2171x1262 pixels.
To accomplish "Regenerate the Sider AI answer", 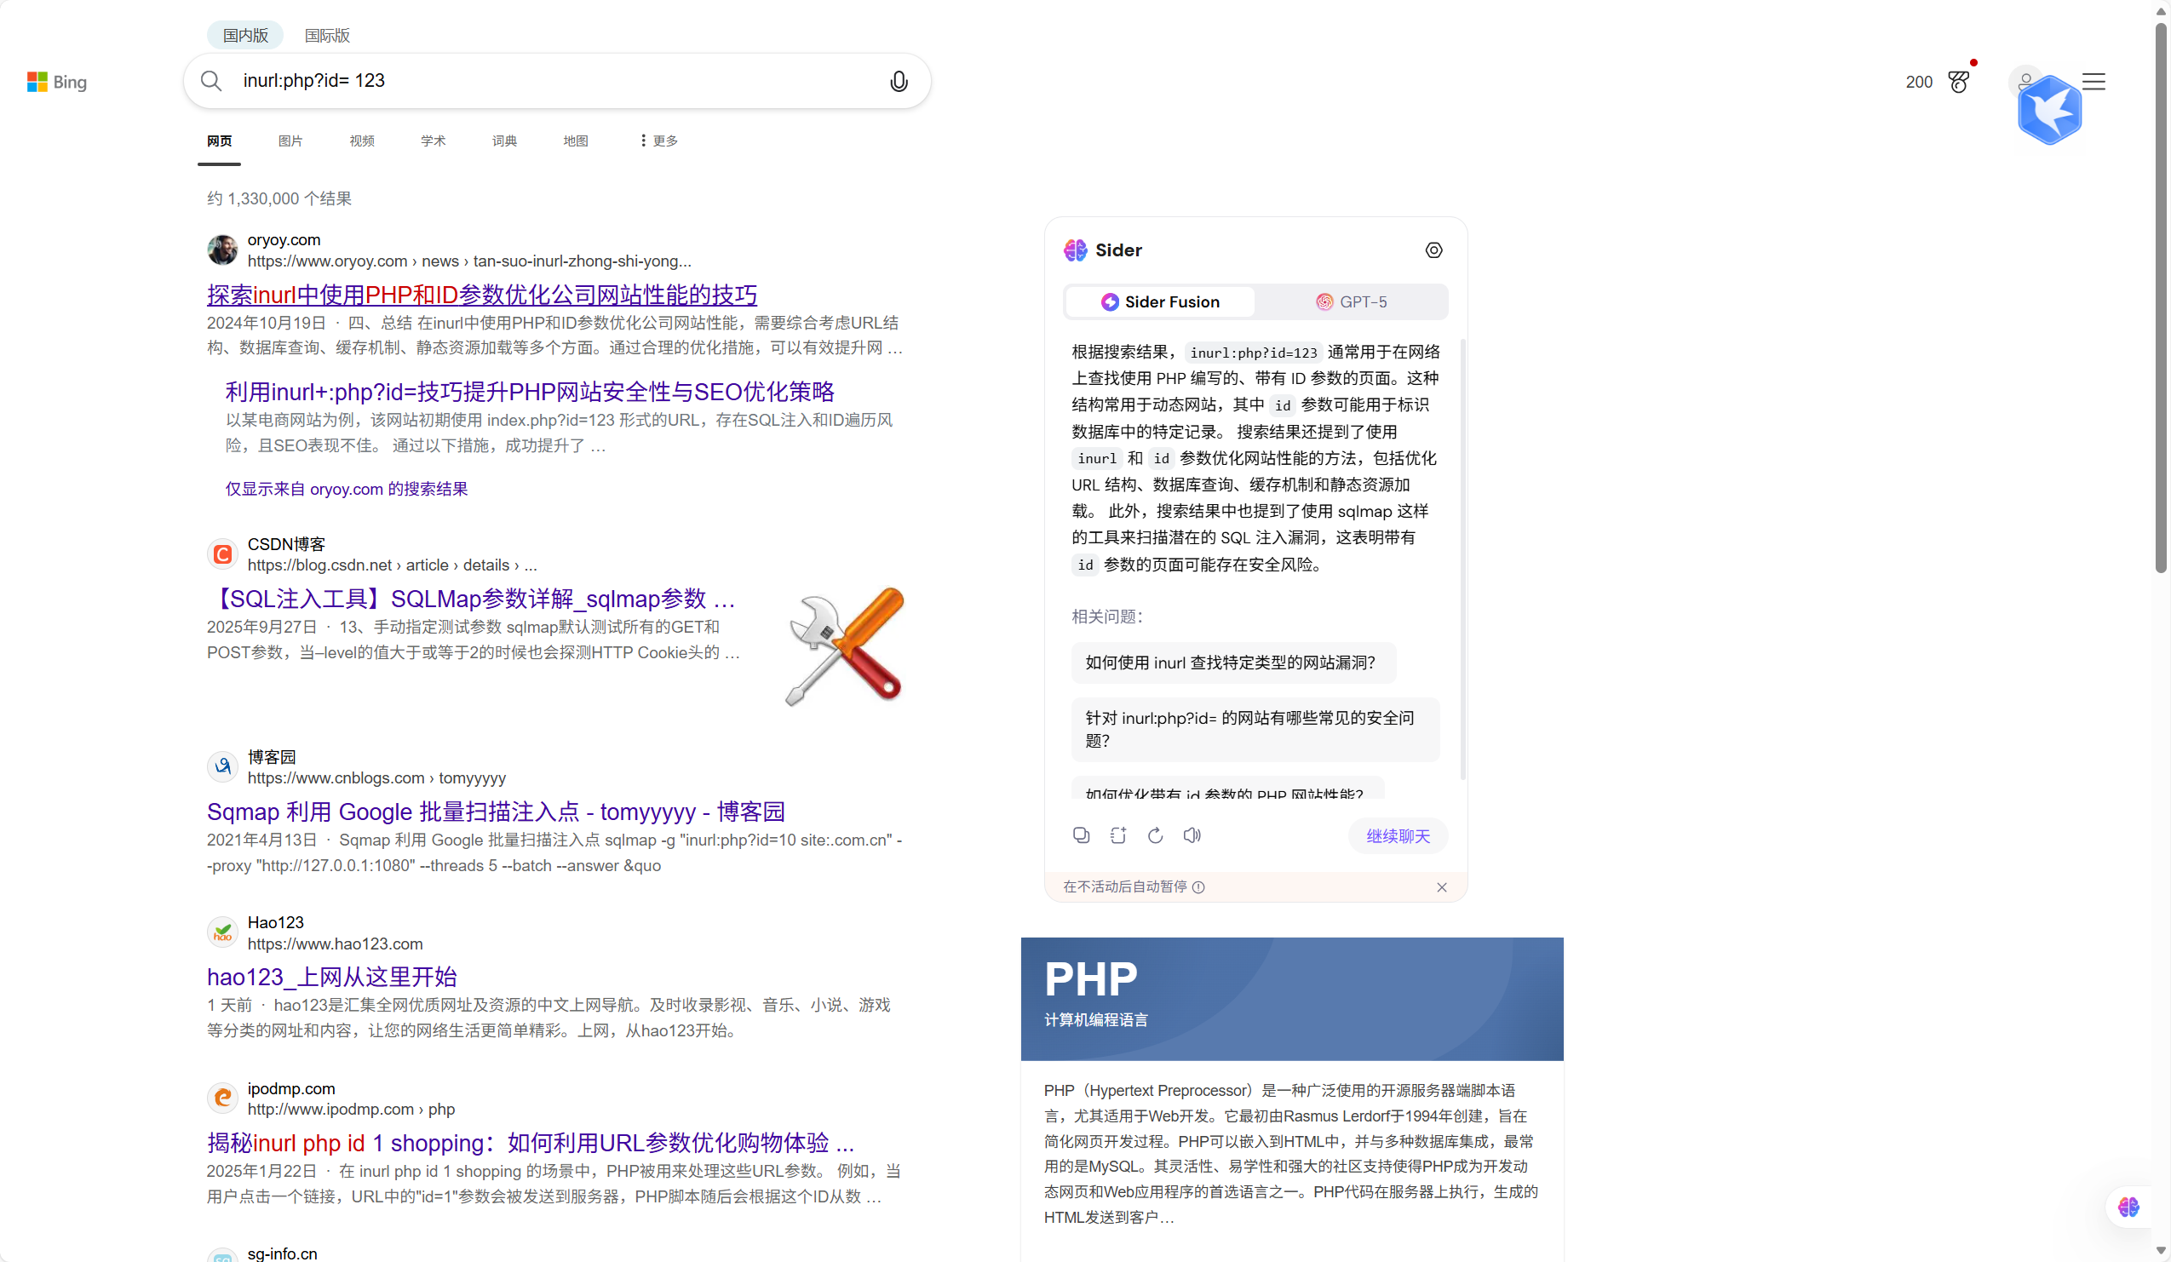I will click(x=1154, y=835).
